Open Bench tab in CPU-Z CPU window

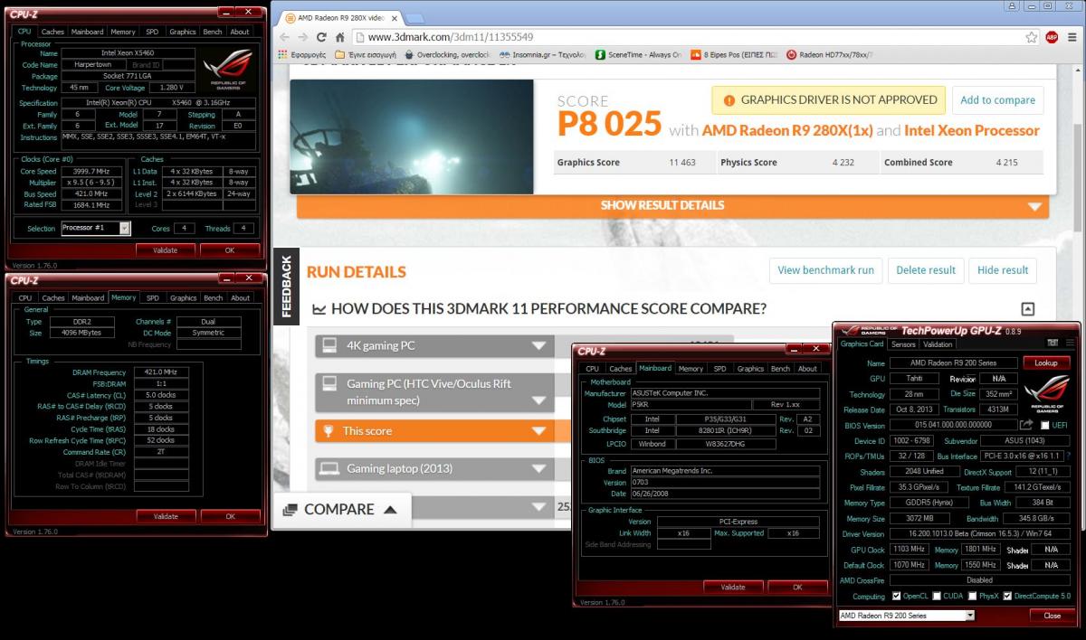[x=213, y=32]
